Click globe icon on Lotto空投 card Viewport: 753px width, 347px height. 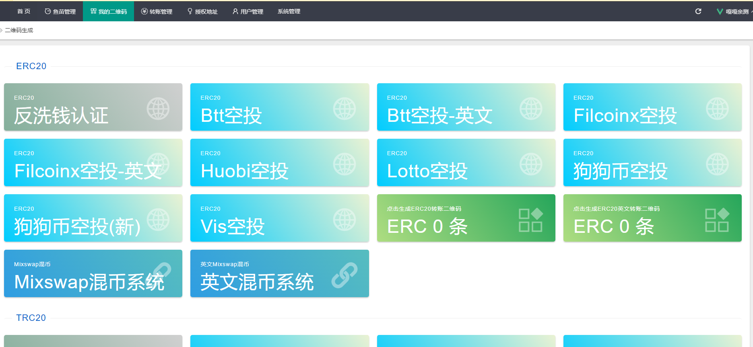pyautogui.click(x=531, y=164)
